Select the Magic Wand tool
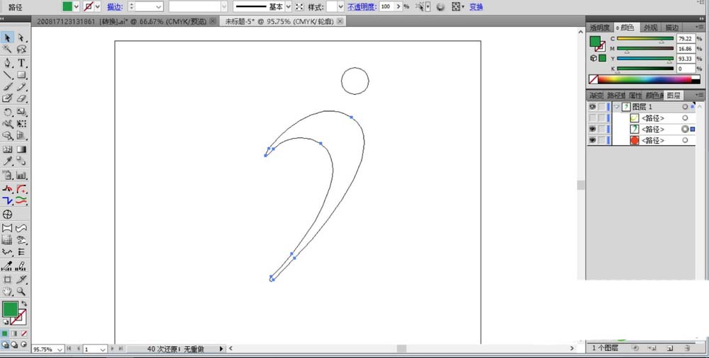This screenshot has height=358, width=709. (x=8, y=49)
